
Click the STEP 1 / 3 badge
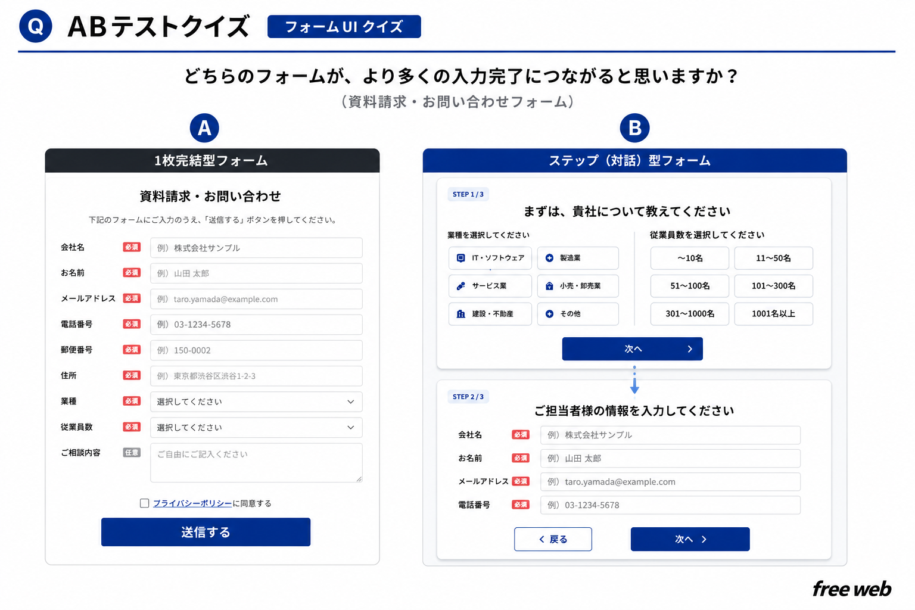(x=468, y=194)
